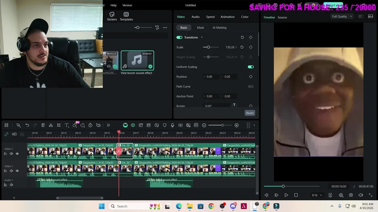This screenshot has height=212, width=378.
Task: Click fullscreen preview expand icon
Action: [x=371, y=195]
